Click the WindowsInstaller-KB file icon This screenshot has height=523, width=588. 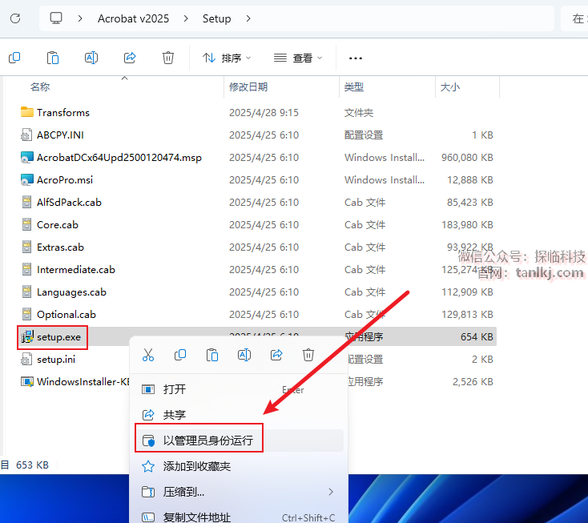pos(27,382)
